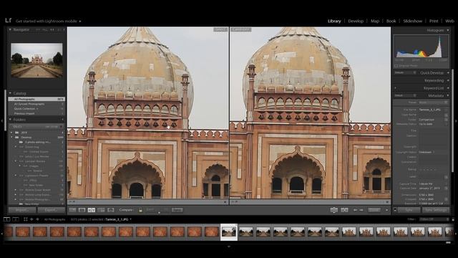Collapse the Folders panel
The height and width of the screenshot is (258, 458).
[x=10, y=120]
